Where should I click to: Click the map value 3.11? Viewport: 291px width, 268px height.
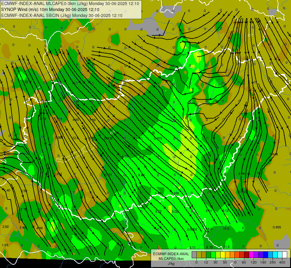(192, 247)
